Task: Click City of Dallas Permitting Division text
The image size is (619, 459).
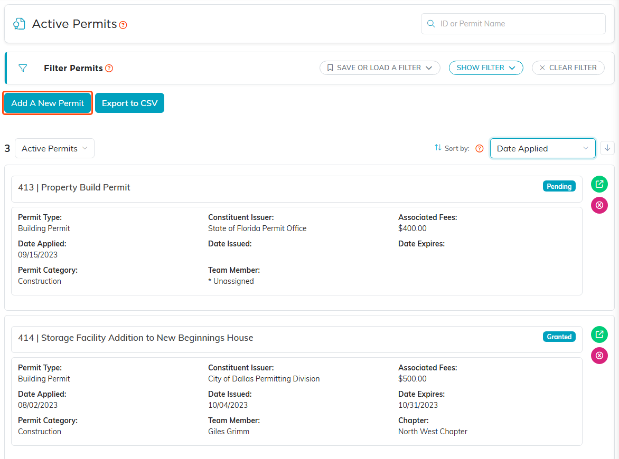Action: [264, 379]
